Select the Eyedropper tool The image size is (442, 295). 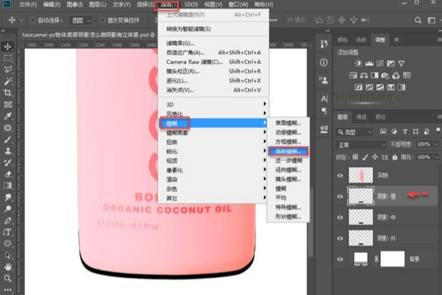(8, 116)
